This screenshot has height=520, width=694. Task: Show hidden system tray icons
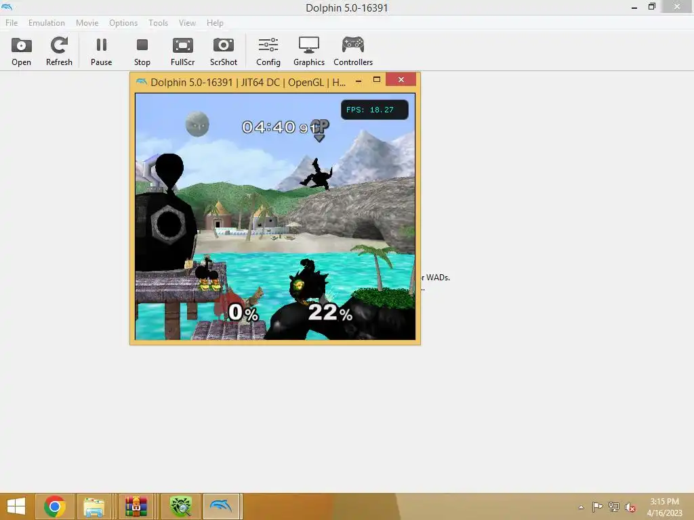coord(581,507)
